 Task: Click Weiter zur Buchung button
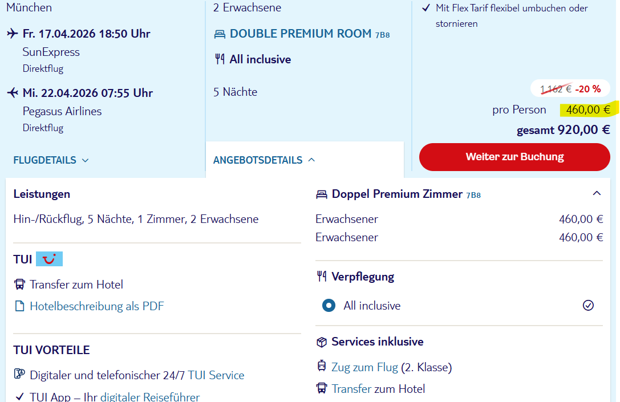[x=514, y=157]
